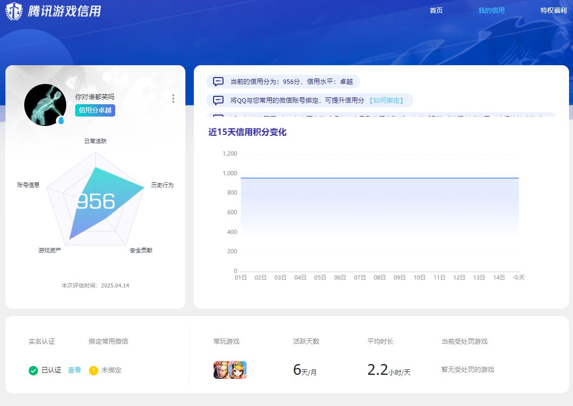Click the nickname 你对谁都笑吗

coord(94,97)
